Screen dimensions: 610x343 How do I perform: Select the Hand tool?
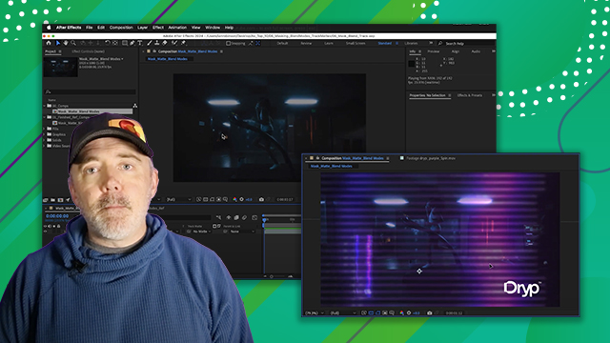pyautogui.click(x=66, y=43)
